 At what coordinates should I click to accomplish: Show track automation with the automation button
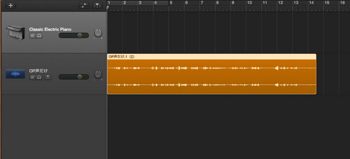84,6
